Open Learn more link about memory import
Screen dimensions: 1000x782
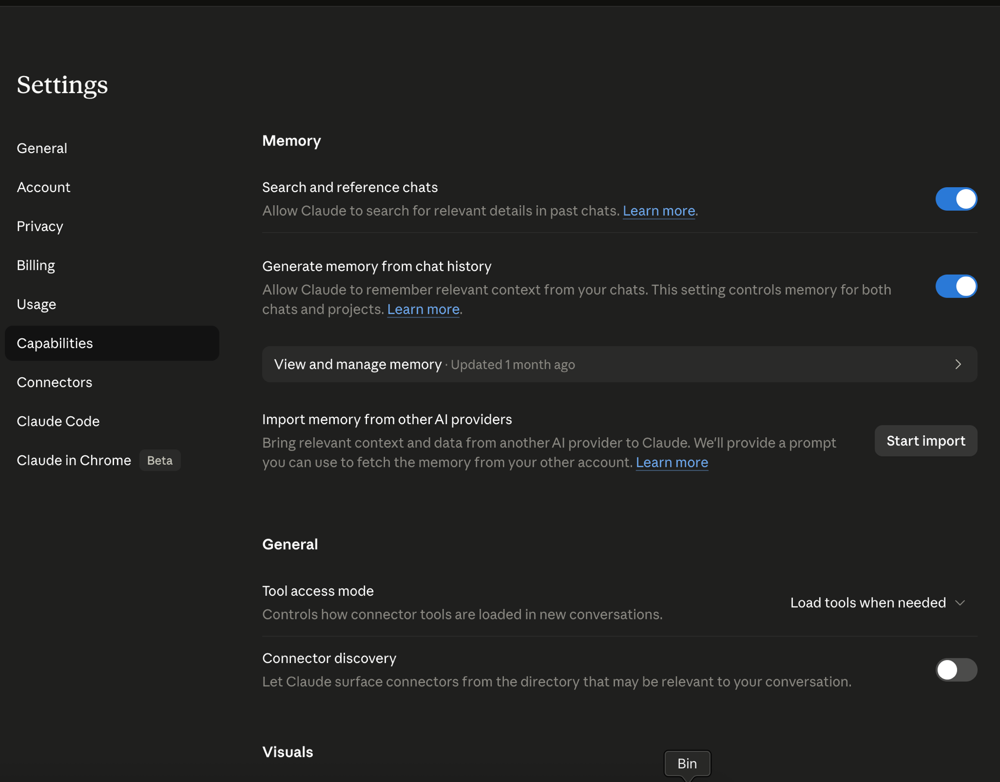(671, 462)
